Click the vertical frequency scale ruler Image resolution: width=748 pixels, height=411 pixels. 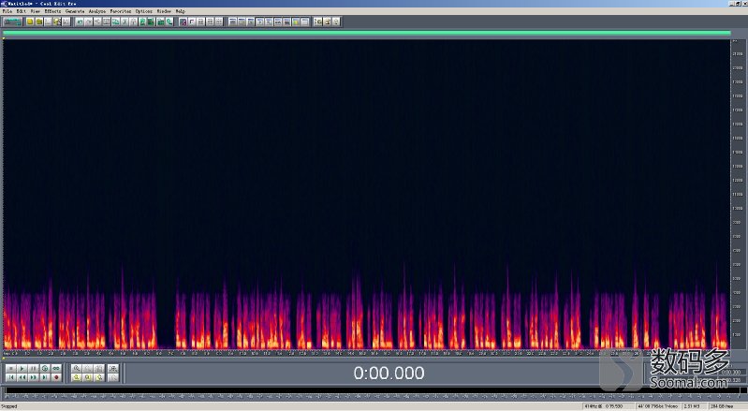click(738, 195)
